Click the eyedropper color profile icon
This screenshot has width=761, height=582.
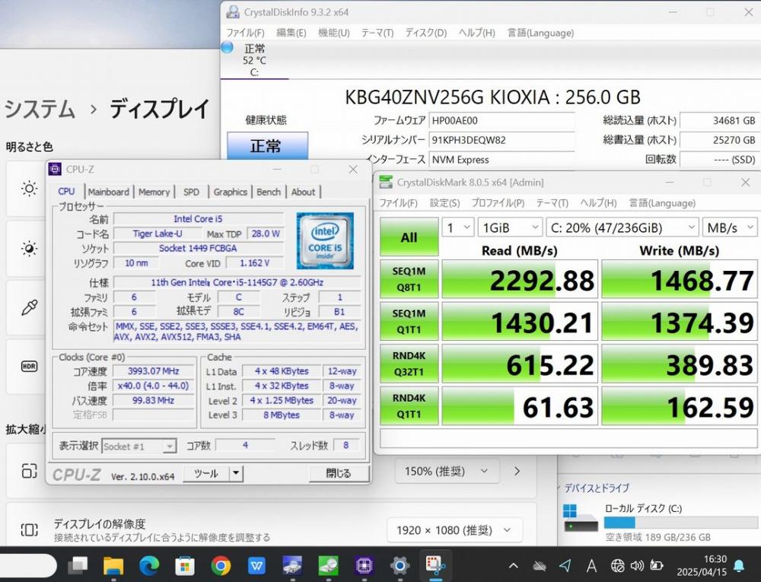pyautogui.click(x=29, y=307)
